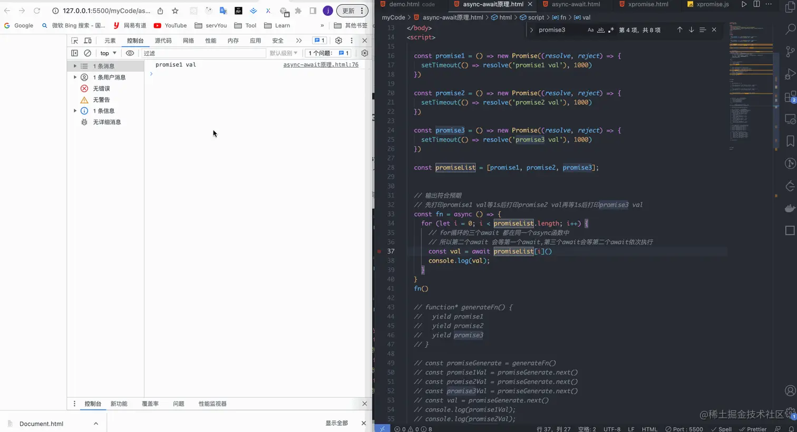The width and height of the screenshot is (797, 432).
Task: Click the Prettier status bar item
Action: coord(753,429)
